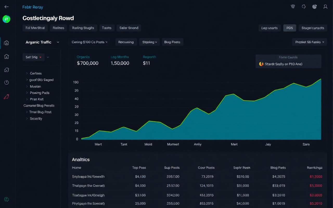Click the Recusing button
The height and width of the screenshot is (208, 333).
126,42
